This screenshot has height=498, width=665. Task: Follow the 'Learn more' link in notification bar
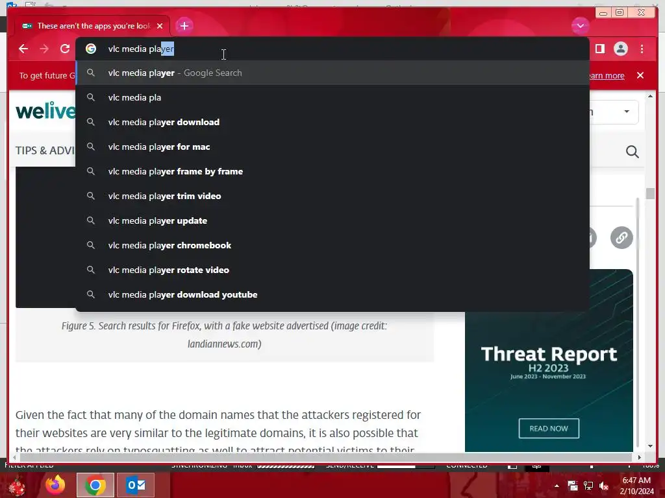coord(607,75)
